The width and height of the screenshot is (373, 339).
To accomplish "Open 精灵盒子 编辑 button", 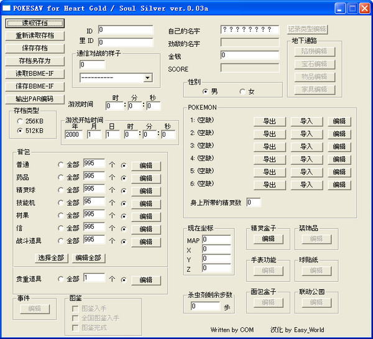I will point(269,239).
